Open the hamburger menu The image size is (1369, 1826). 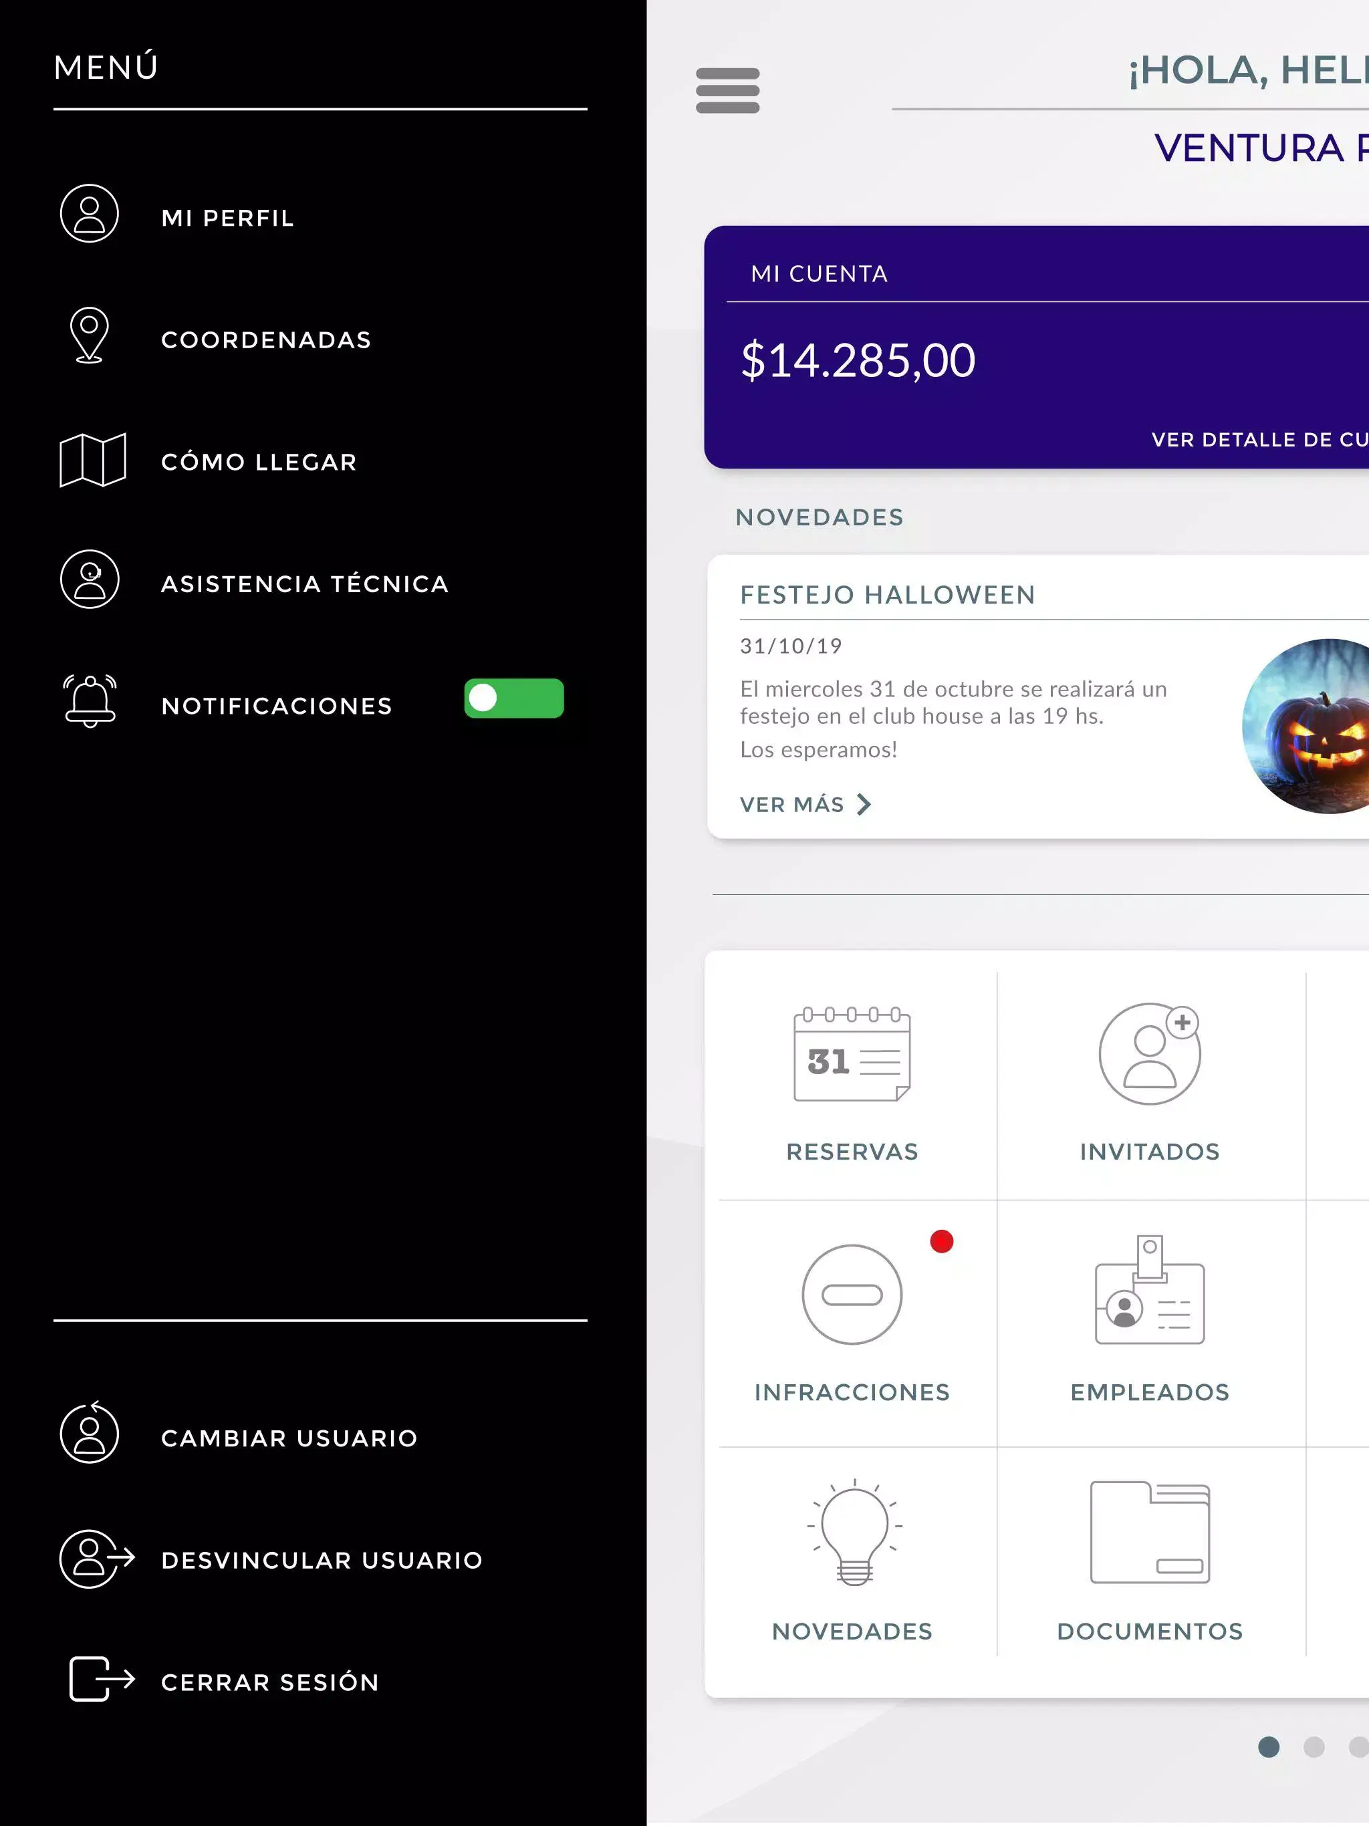727,92
